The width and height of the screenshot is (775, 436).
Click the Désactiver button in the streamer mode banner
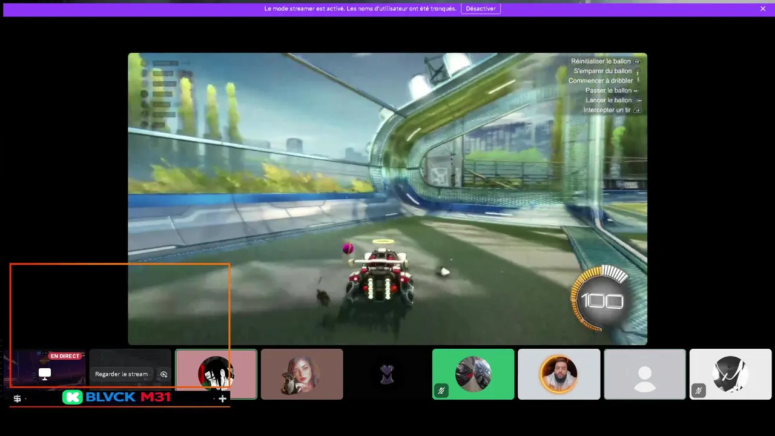point(481,8)
